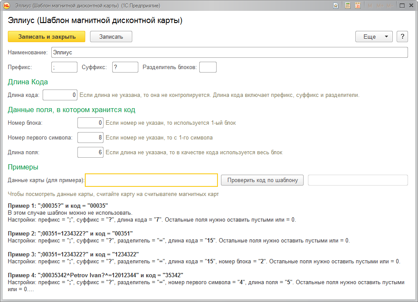The width and height of the screenshot is (418, 302).
Task: Click the Префикс input field
Action: click(x=64, y=67)
